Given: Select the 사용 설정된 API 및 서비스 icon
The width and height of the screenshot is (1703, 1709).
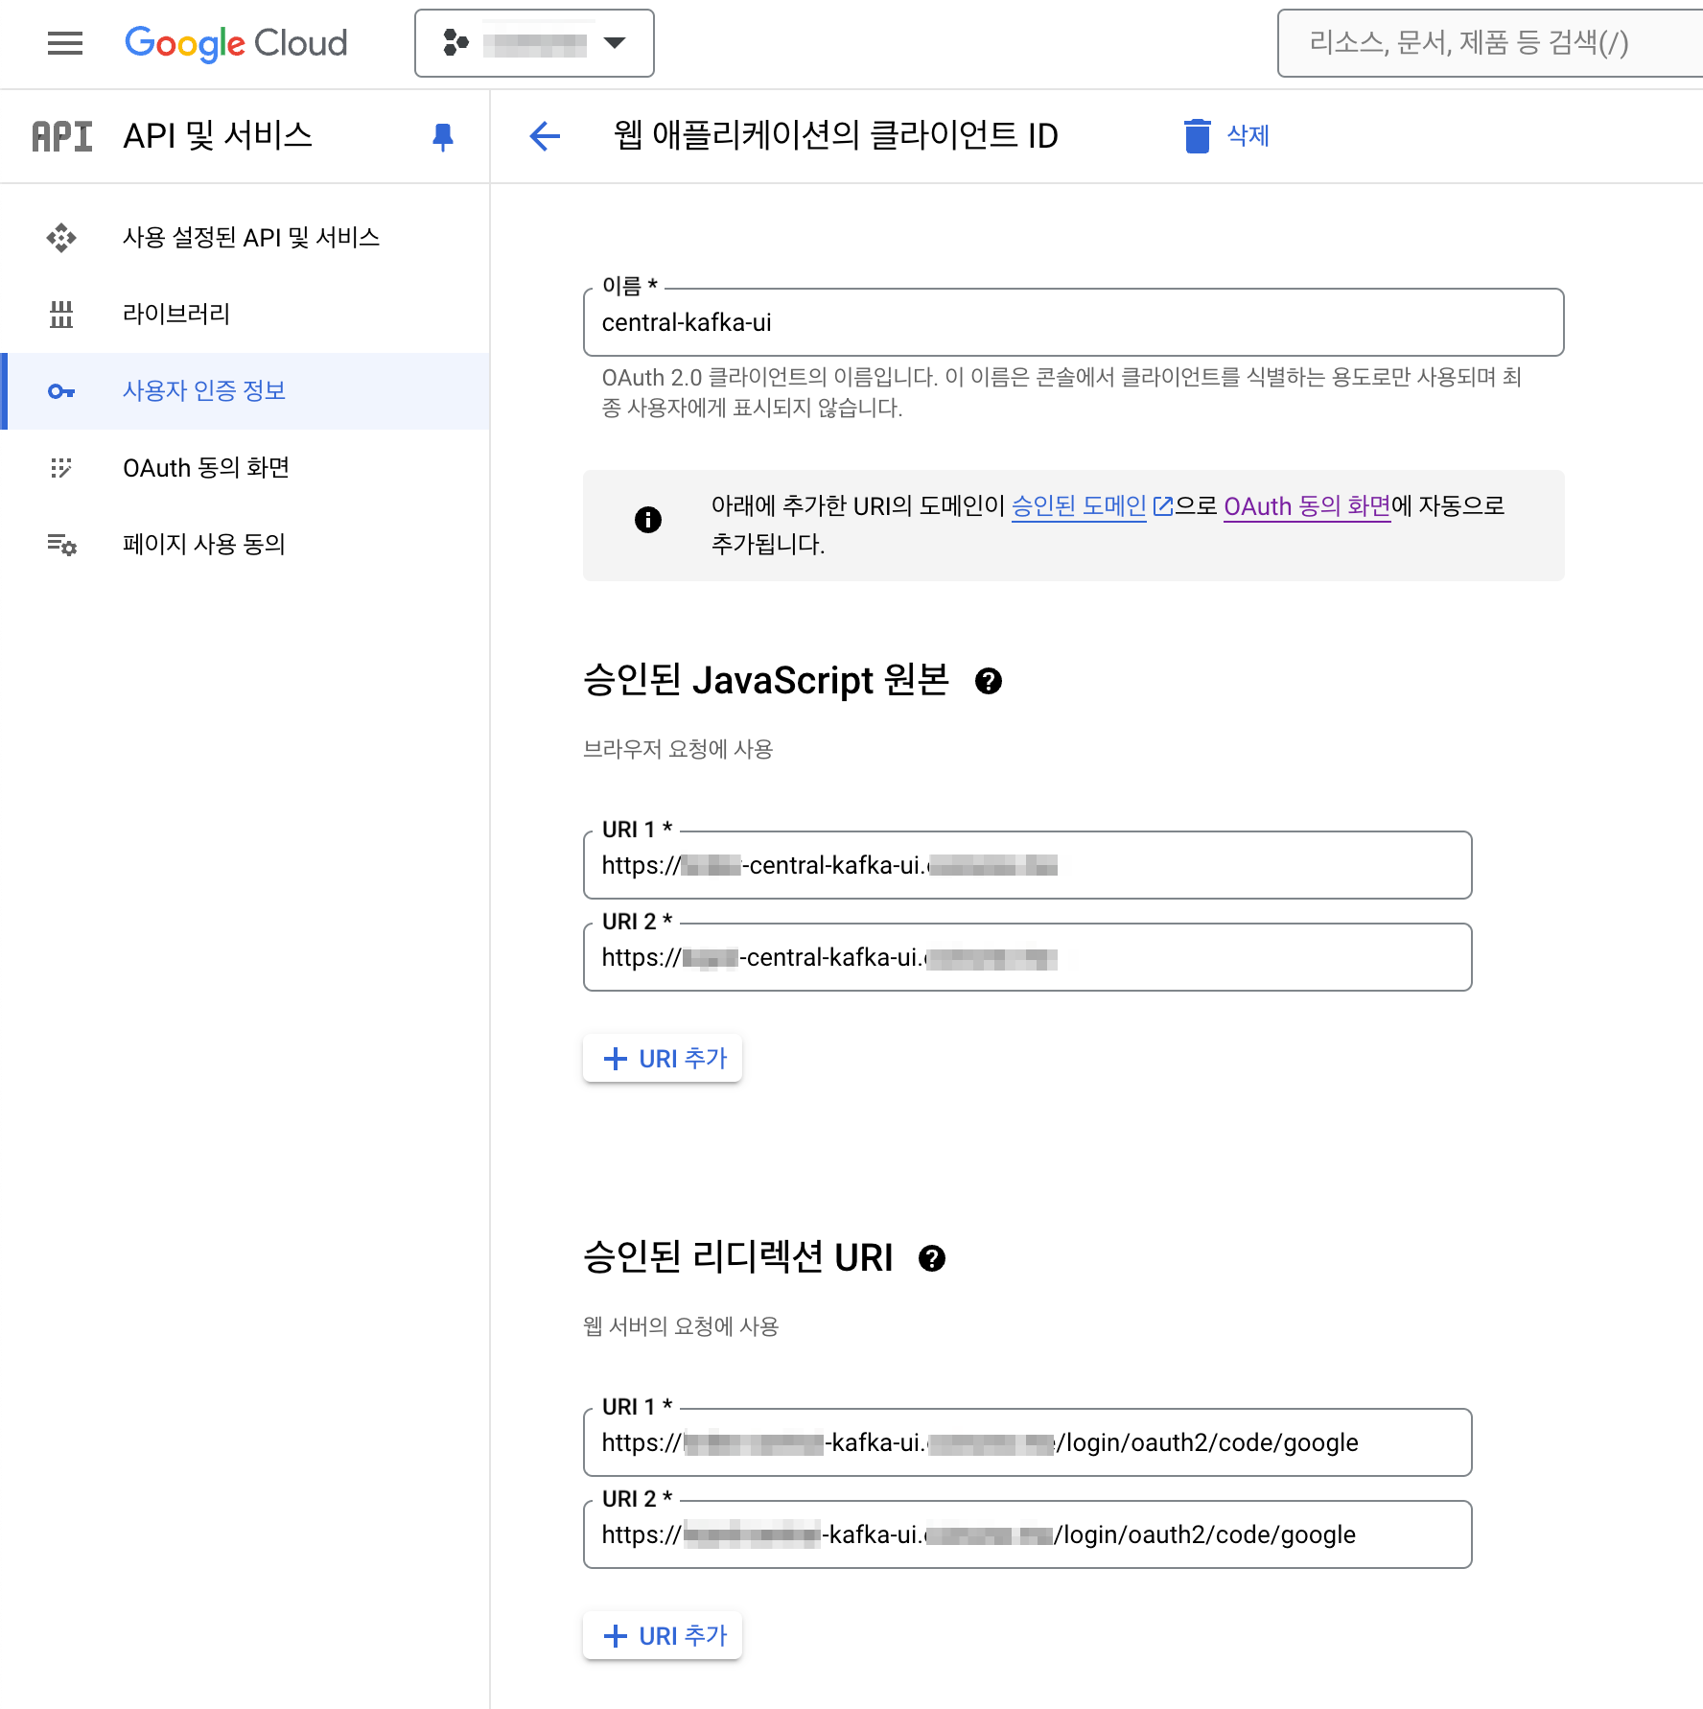Looking at the screenshot, I should [x=61, y=237].
